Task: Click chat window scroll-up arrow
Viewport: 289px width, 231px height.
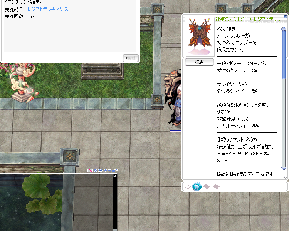Action: 115,176
